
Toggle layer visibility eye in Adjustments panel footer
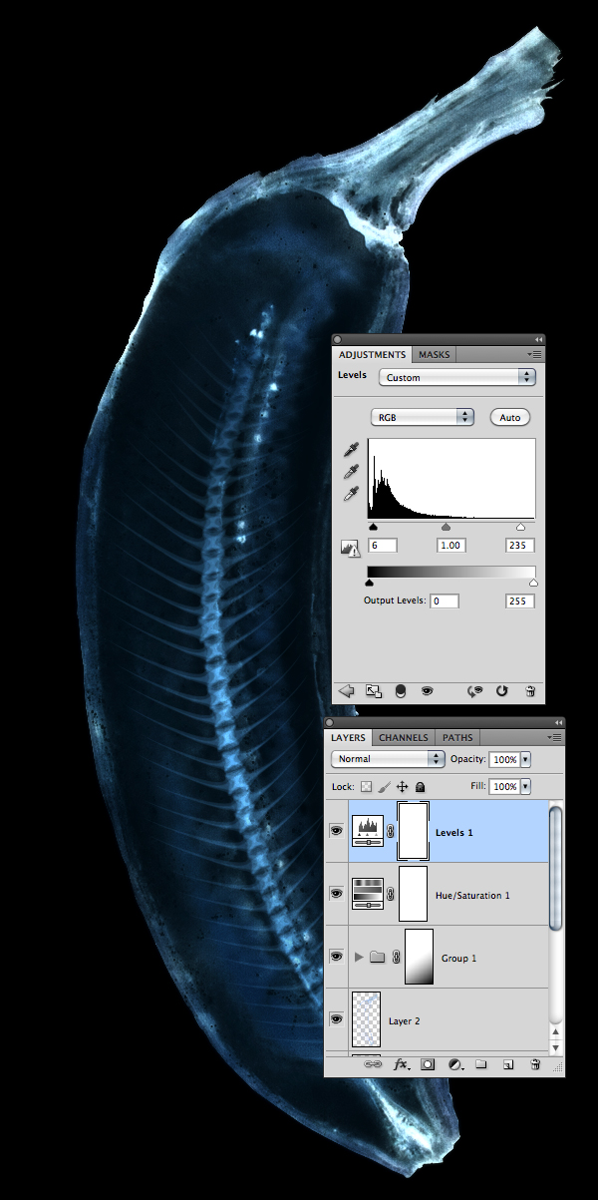point(427,690)
